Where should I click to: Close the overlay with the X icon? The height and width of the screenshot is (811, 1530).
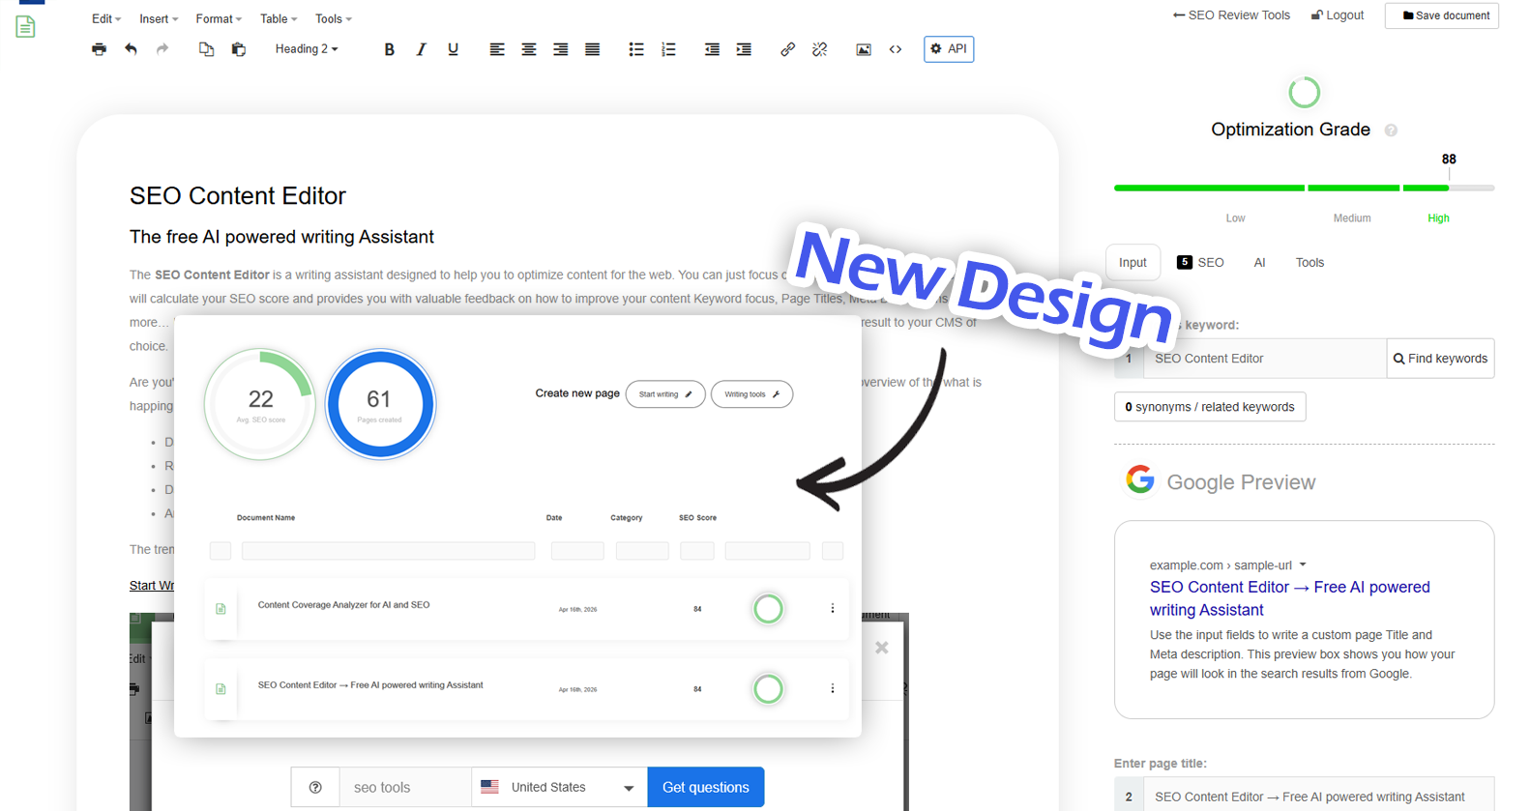pos(881,648)
